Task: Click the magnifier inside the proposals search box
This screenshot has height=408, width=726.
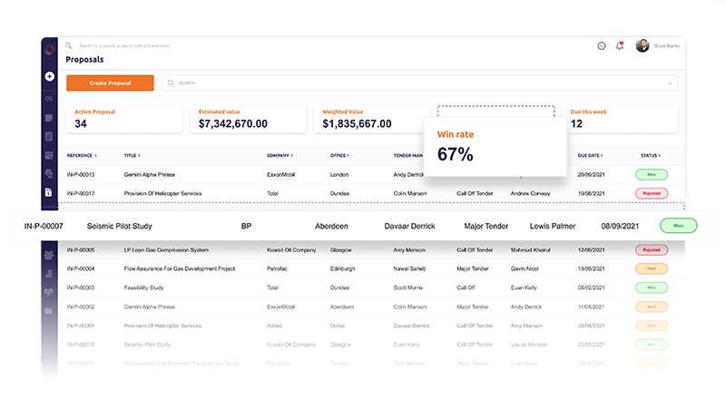Action: 171,83
